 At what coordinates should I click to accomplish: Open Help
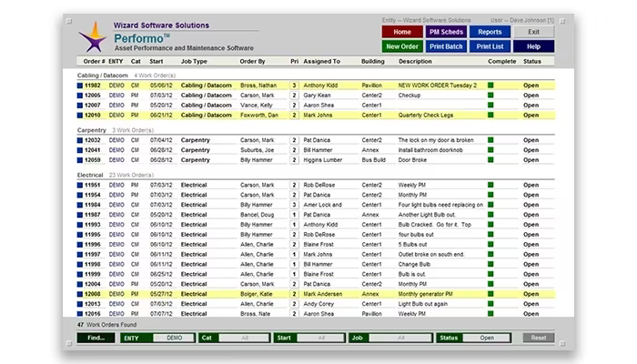533,46
